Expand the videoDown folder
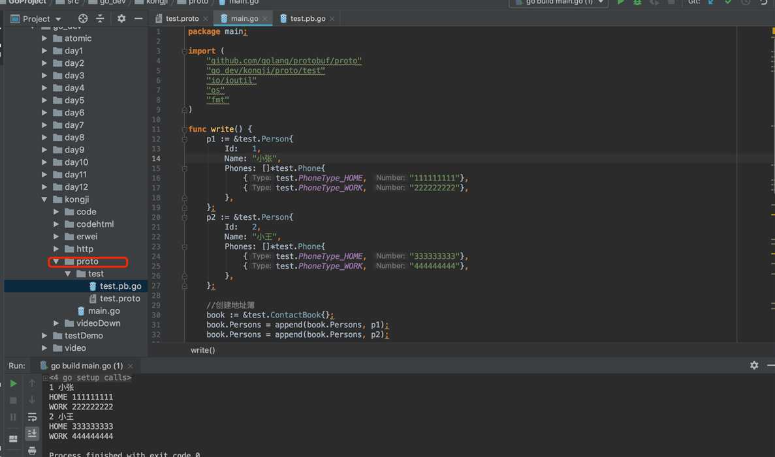This screenshot has height=457, width=775. coord(56,323)
